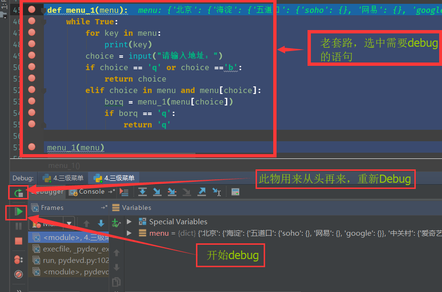Select the <module>, pydevd frame

click(69, 271)
